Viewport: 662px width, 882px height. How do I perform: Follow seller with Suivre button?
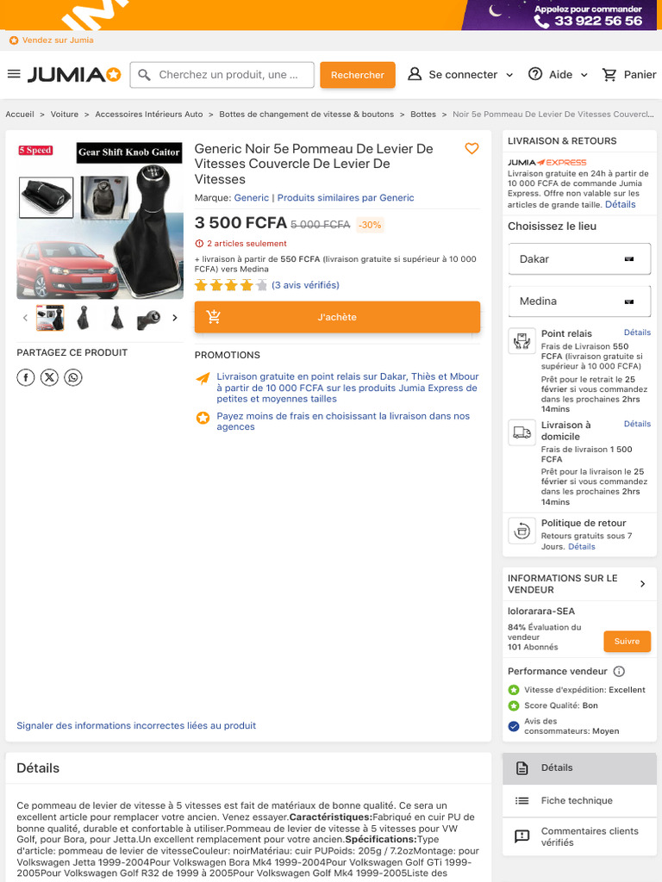[x=628, y=641]
